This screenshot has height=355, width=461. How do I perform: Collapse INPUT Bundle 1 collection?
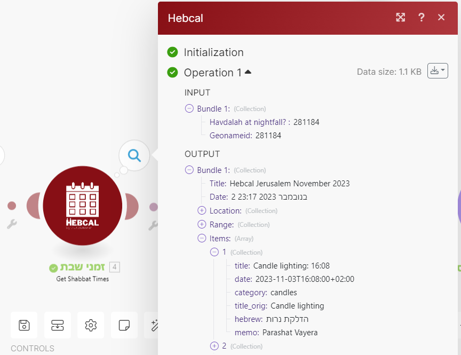click(189, 108)
